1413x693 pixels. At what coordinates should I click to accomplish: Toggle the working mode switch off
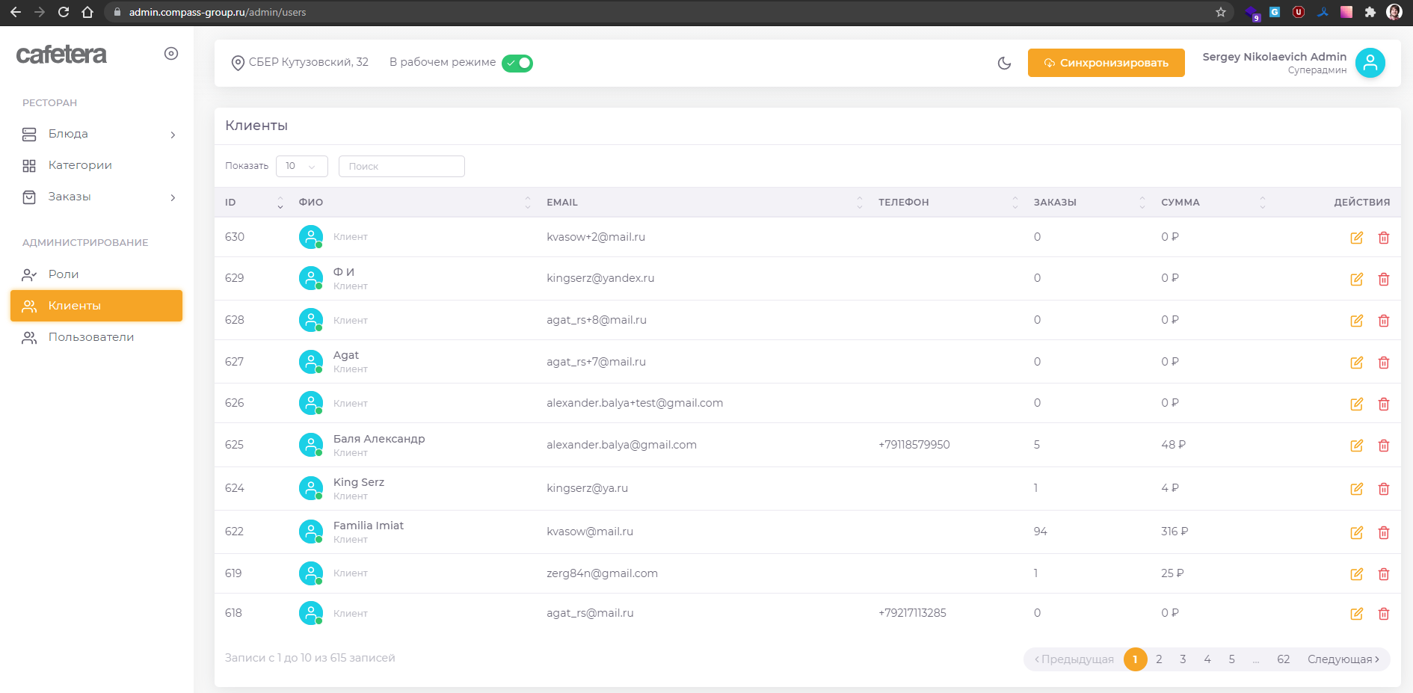[x=517, y=64]
